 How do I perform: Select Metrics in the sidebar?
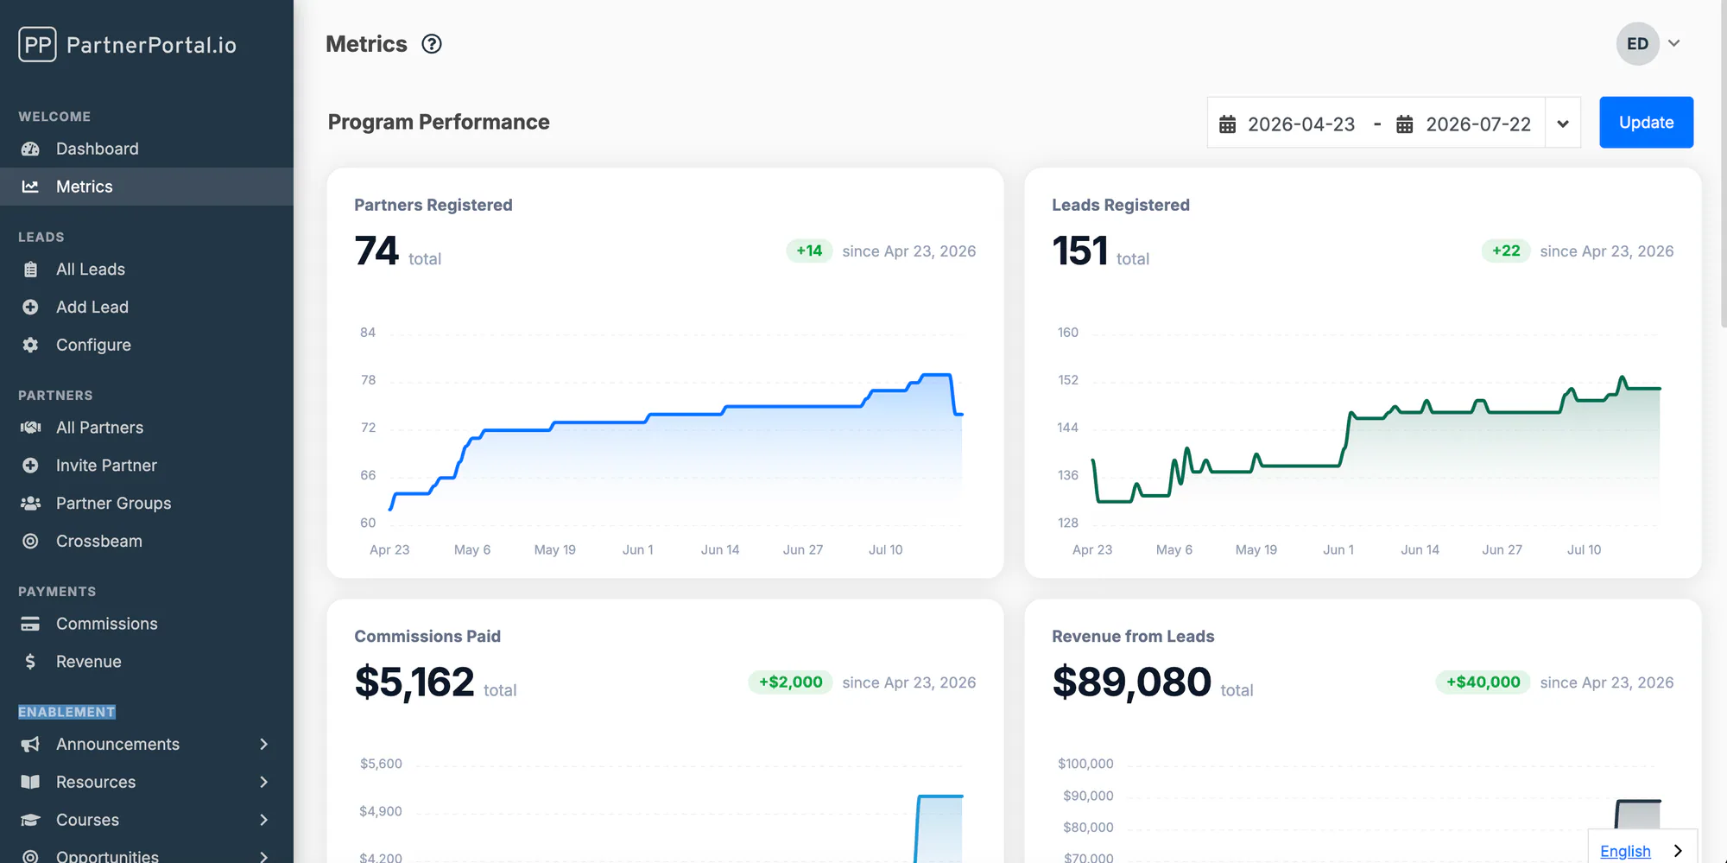147,187
